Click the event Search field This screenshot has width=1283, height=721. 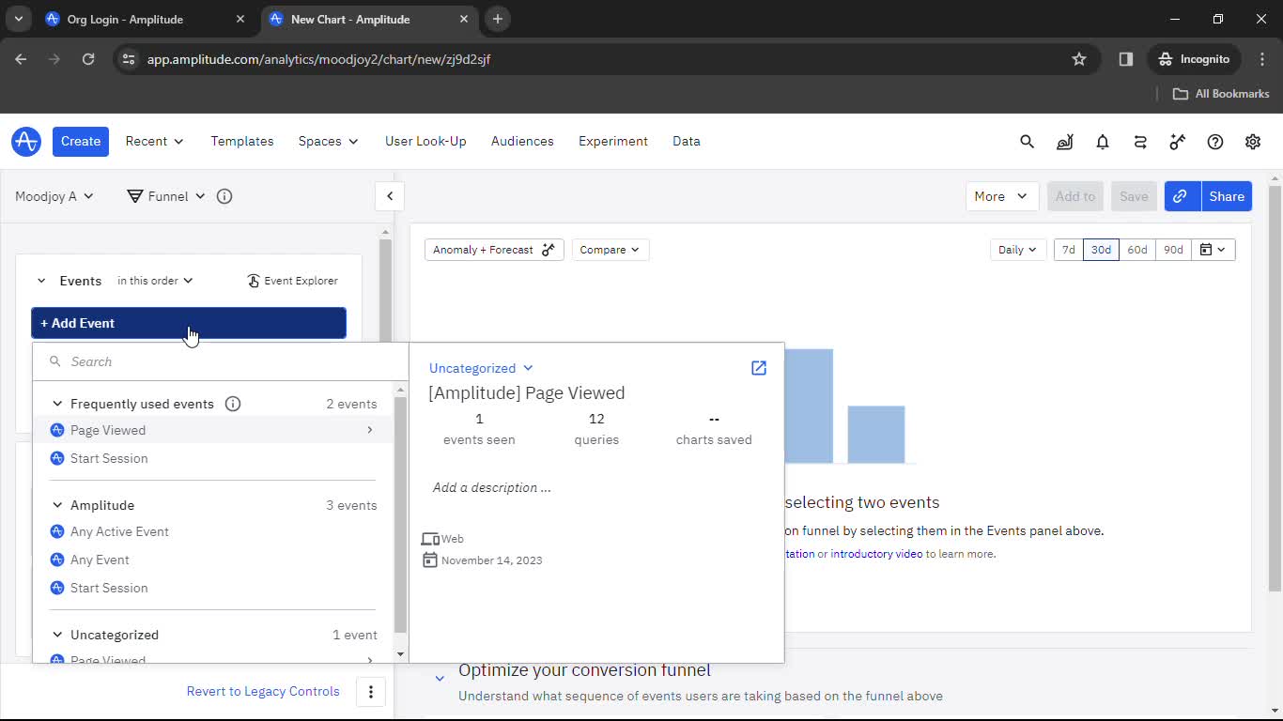221,361
